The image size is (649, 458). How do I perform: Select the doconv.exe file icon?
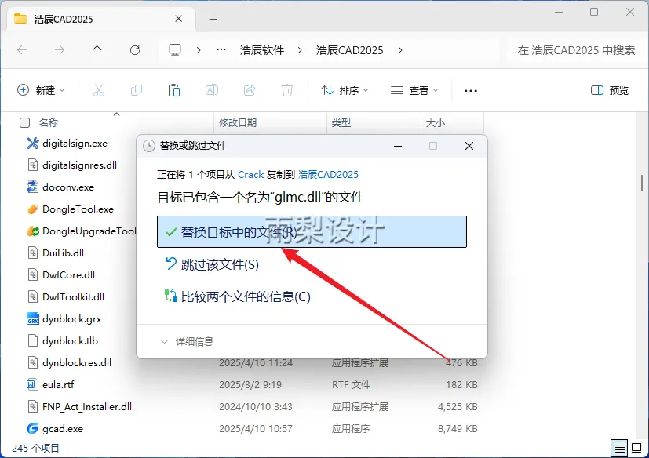click(x=33, y=187)
